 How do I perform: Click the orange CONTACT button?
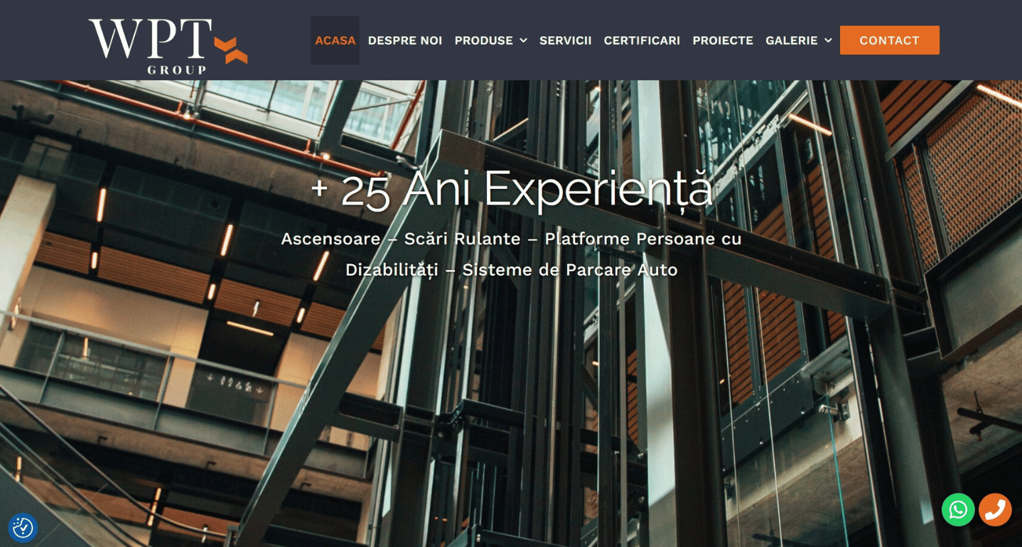click(x=890, y=40)
